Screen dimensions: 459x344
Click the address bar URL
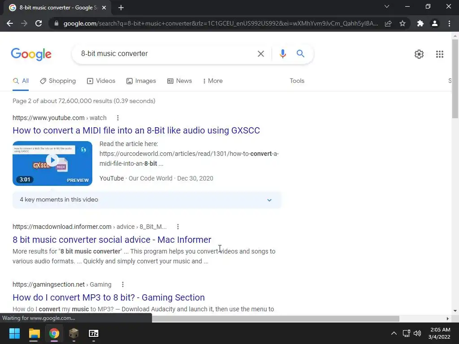(221, 23)
